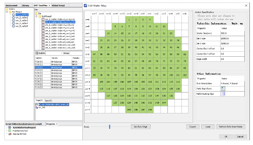Click die icon for index=1, x=-2, y=6
Screen dimensions: 253x145
click(x=43, y=19)
